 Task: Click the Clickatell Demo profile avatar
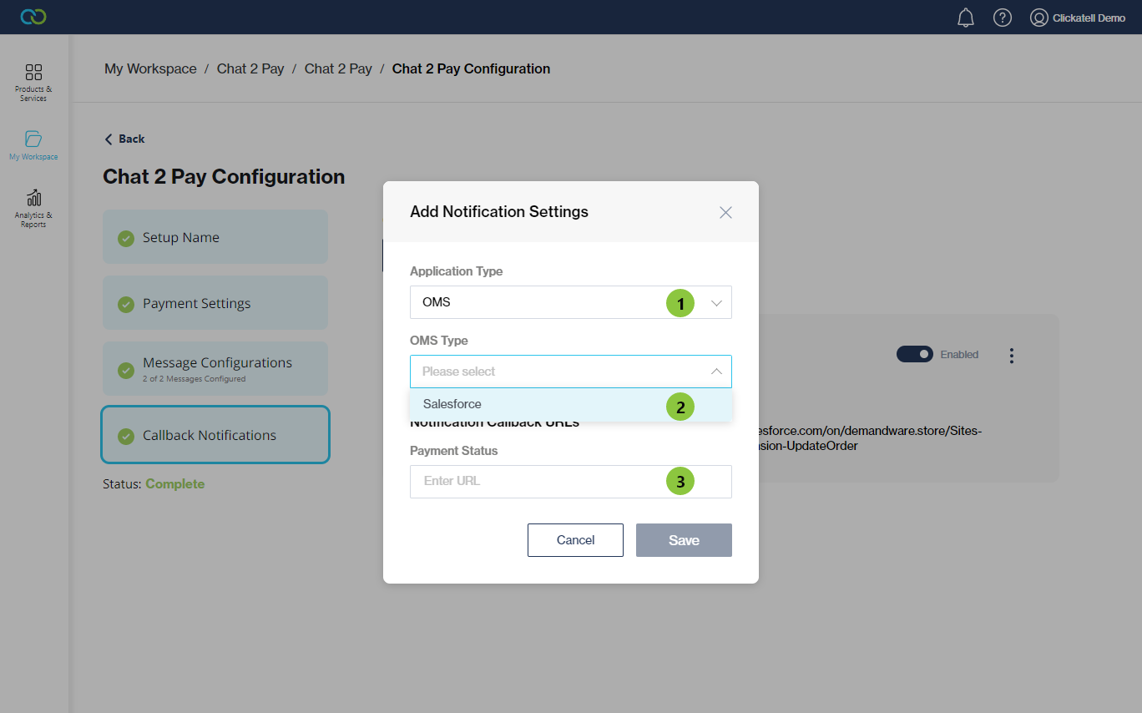coord(1038,17)
